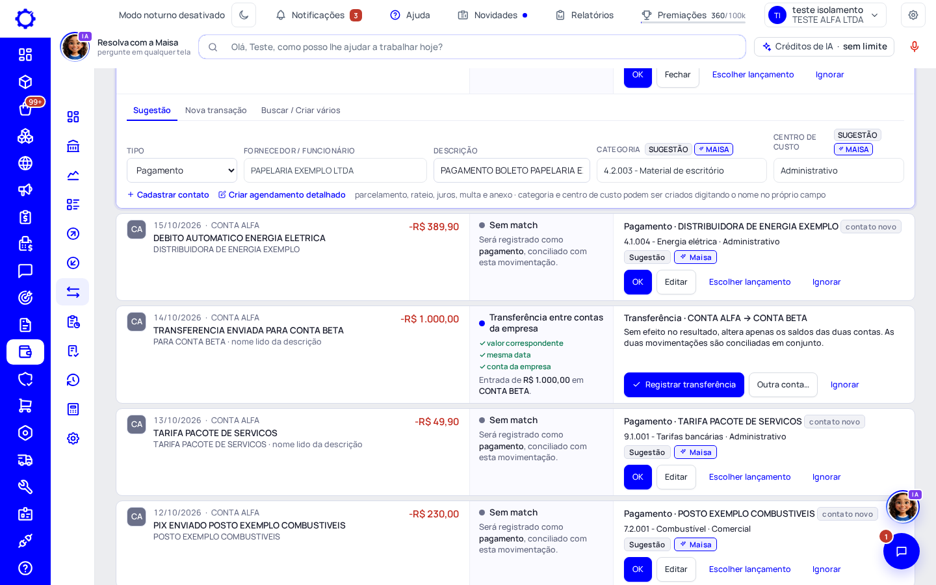The image size is (936, 585).
Task: Click Ignorar for TARIFA PACOTE DE SERVICOS
Action: click(826, 477)
